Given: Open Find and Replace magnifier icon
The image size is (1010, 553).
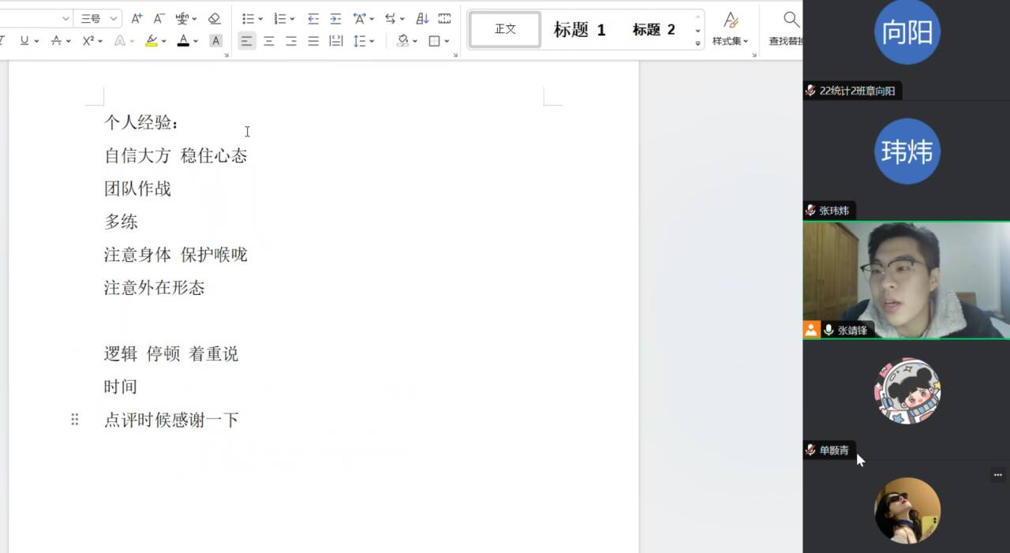Looking at the screenshot, I should tap(791, 20).
